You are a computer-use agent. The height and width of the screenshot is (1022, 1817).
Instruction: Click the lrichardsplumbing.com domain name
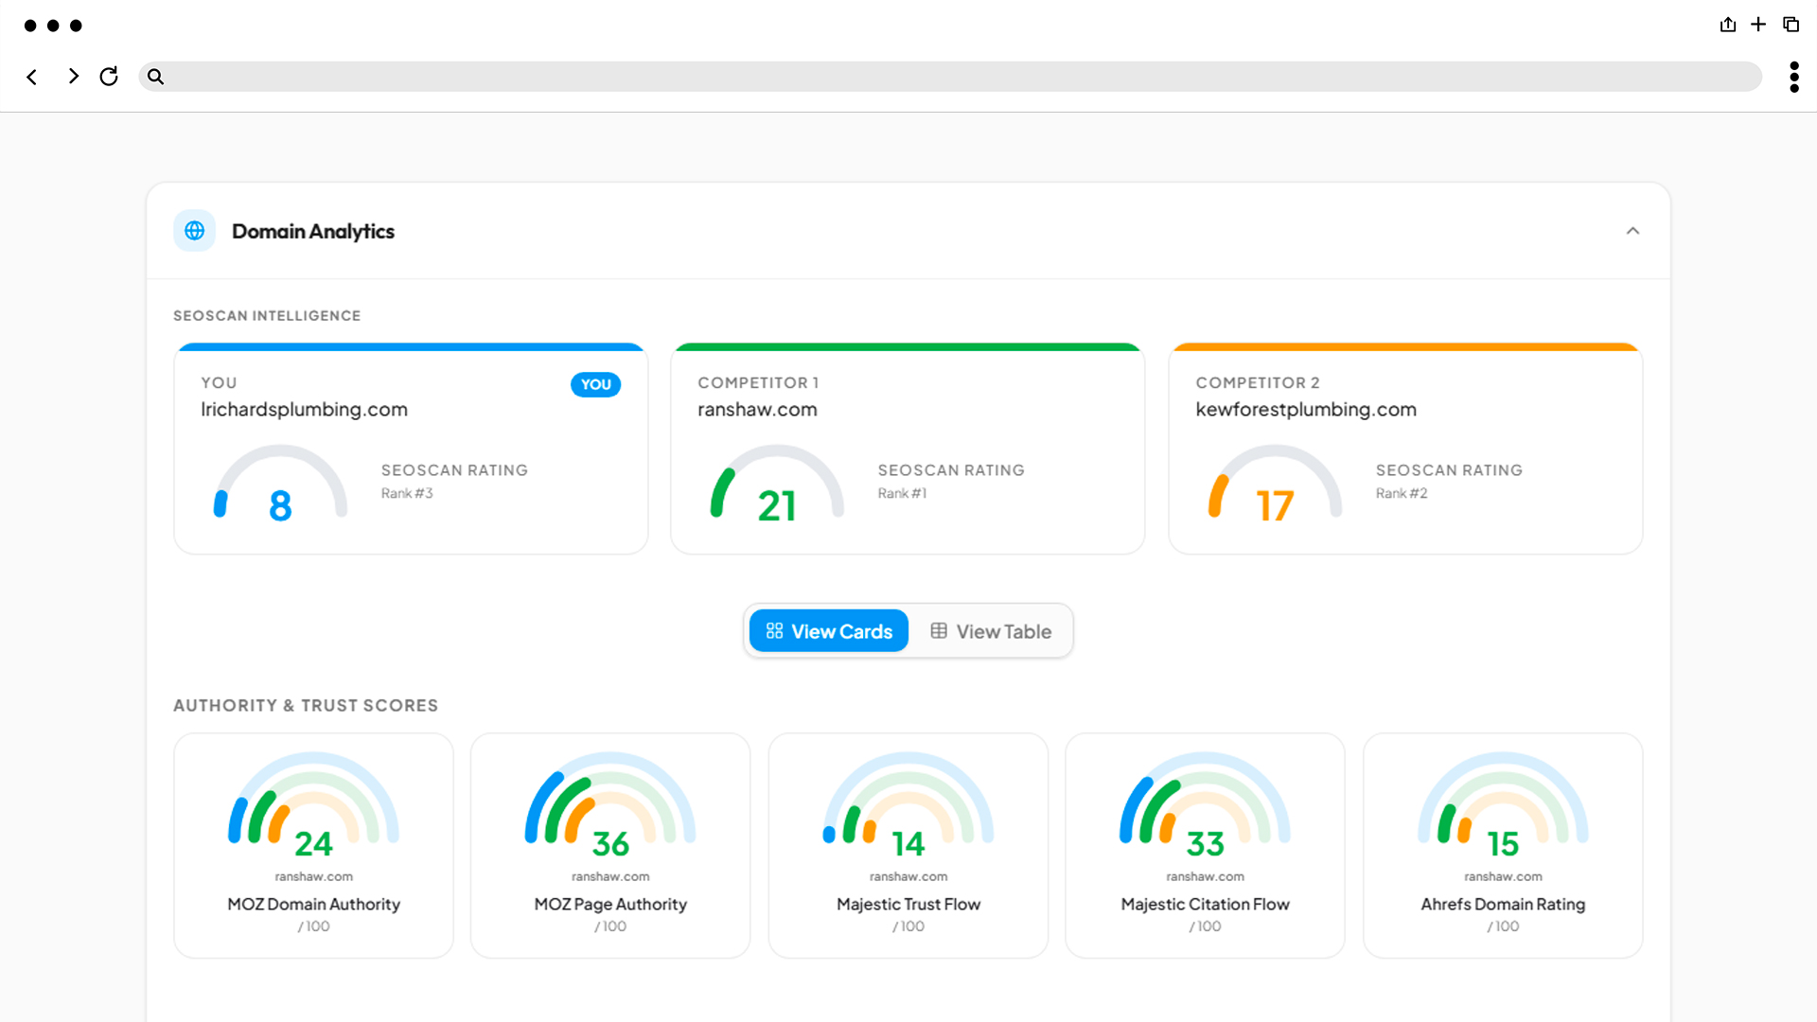[304, 410]
